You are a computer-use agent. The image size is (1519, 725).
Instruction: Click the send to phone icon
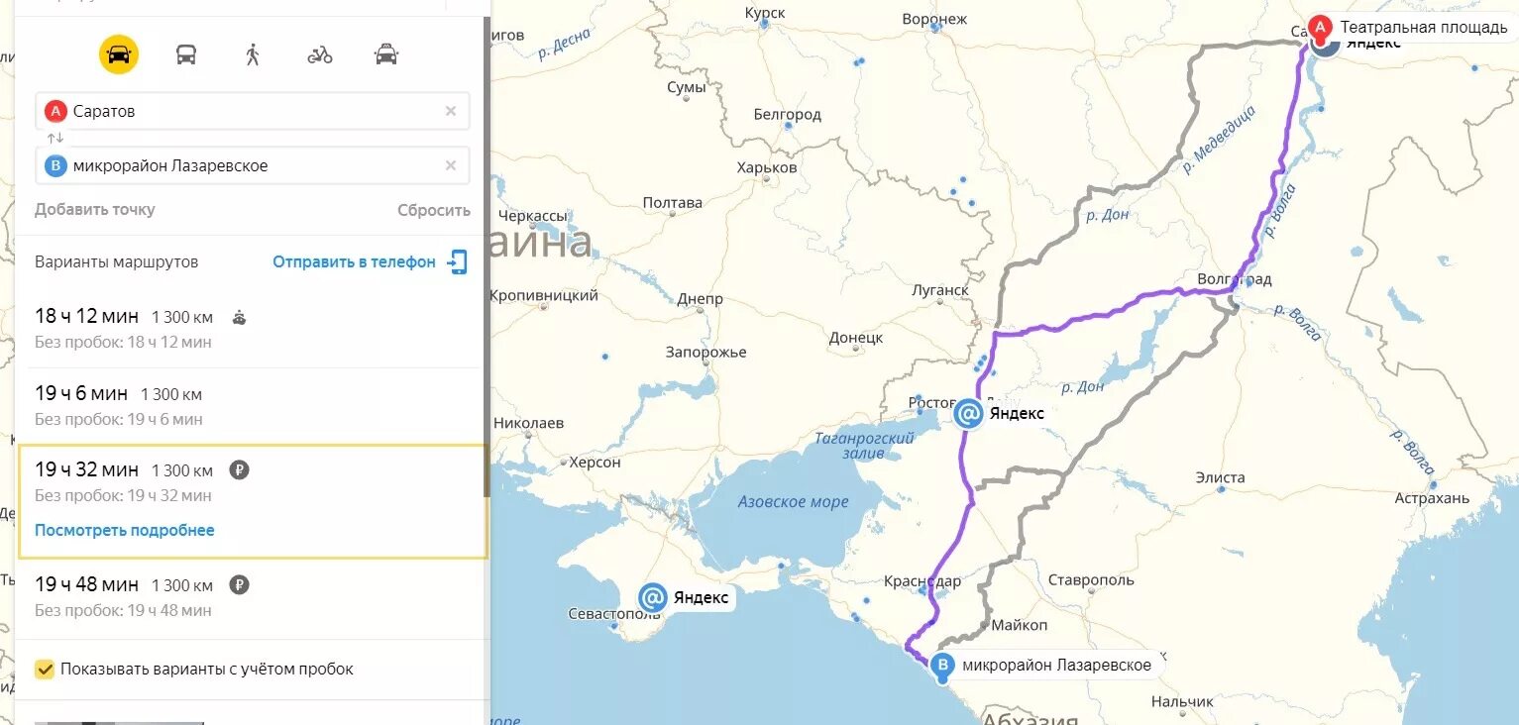[x=456, y=261]
